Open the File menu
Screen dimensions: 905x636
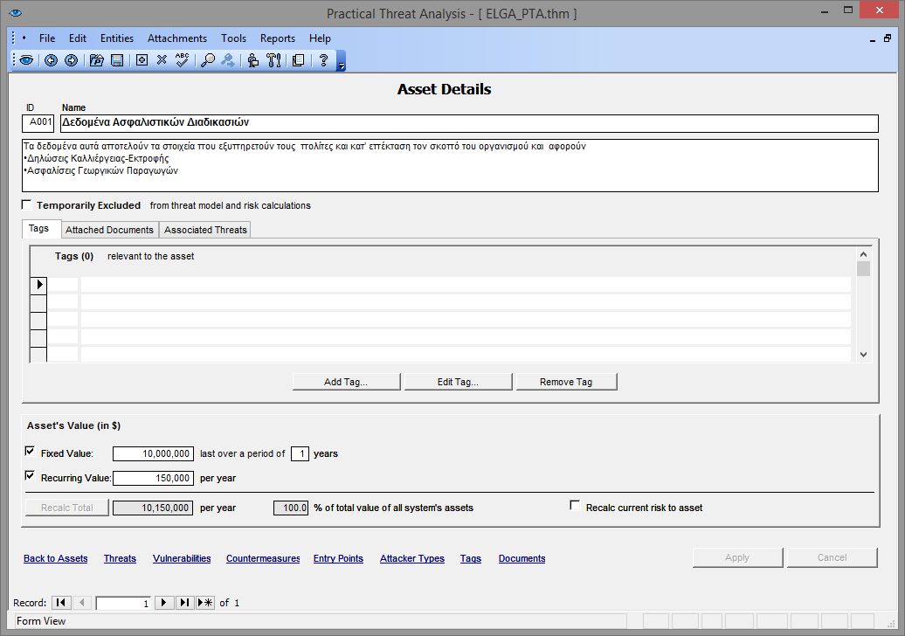pos(47,38)
